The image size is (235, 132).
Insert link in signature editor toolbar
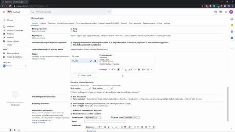coord(135,69)
